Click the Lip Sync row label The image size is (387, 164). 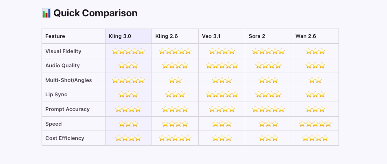[56, 95]
